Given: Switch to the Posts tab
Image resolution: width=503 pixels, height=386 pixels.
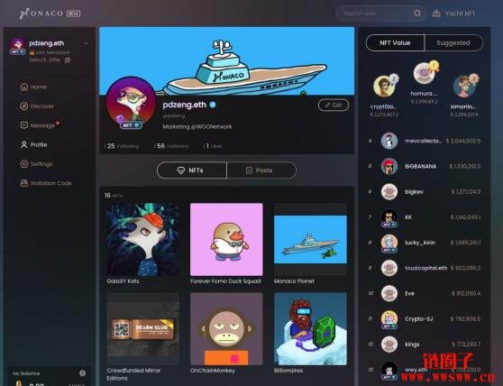Looking at the screenshot, I should point(261,170).
